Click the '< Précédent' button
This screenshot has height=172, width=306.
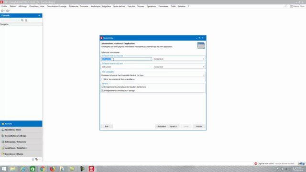click(161, 127)
